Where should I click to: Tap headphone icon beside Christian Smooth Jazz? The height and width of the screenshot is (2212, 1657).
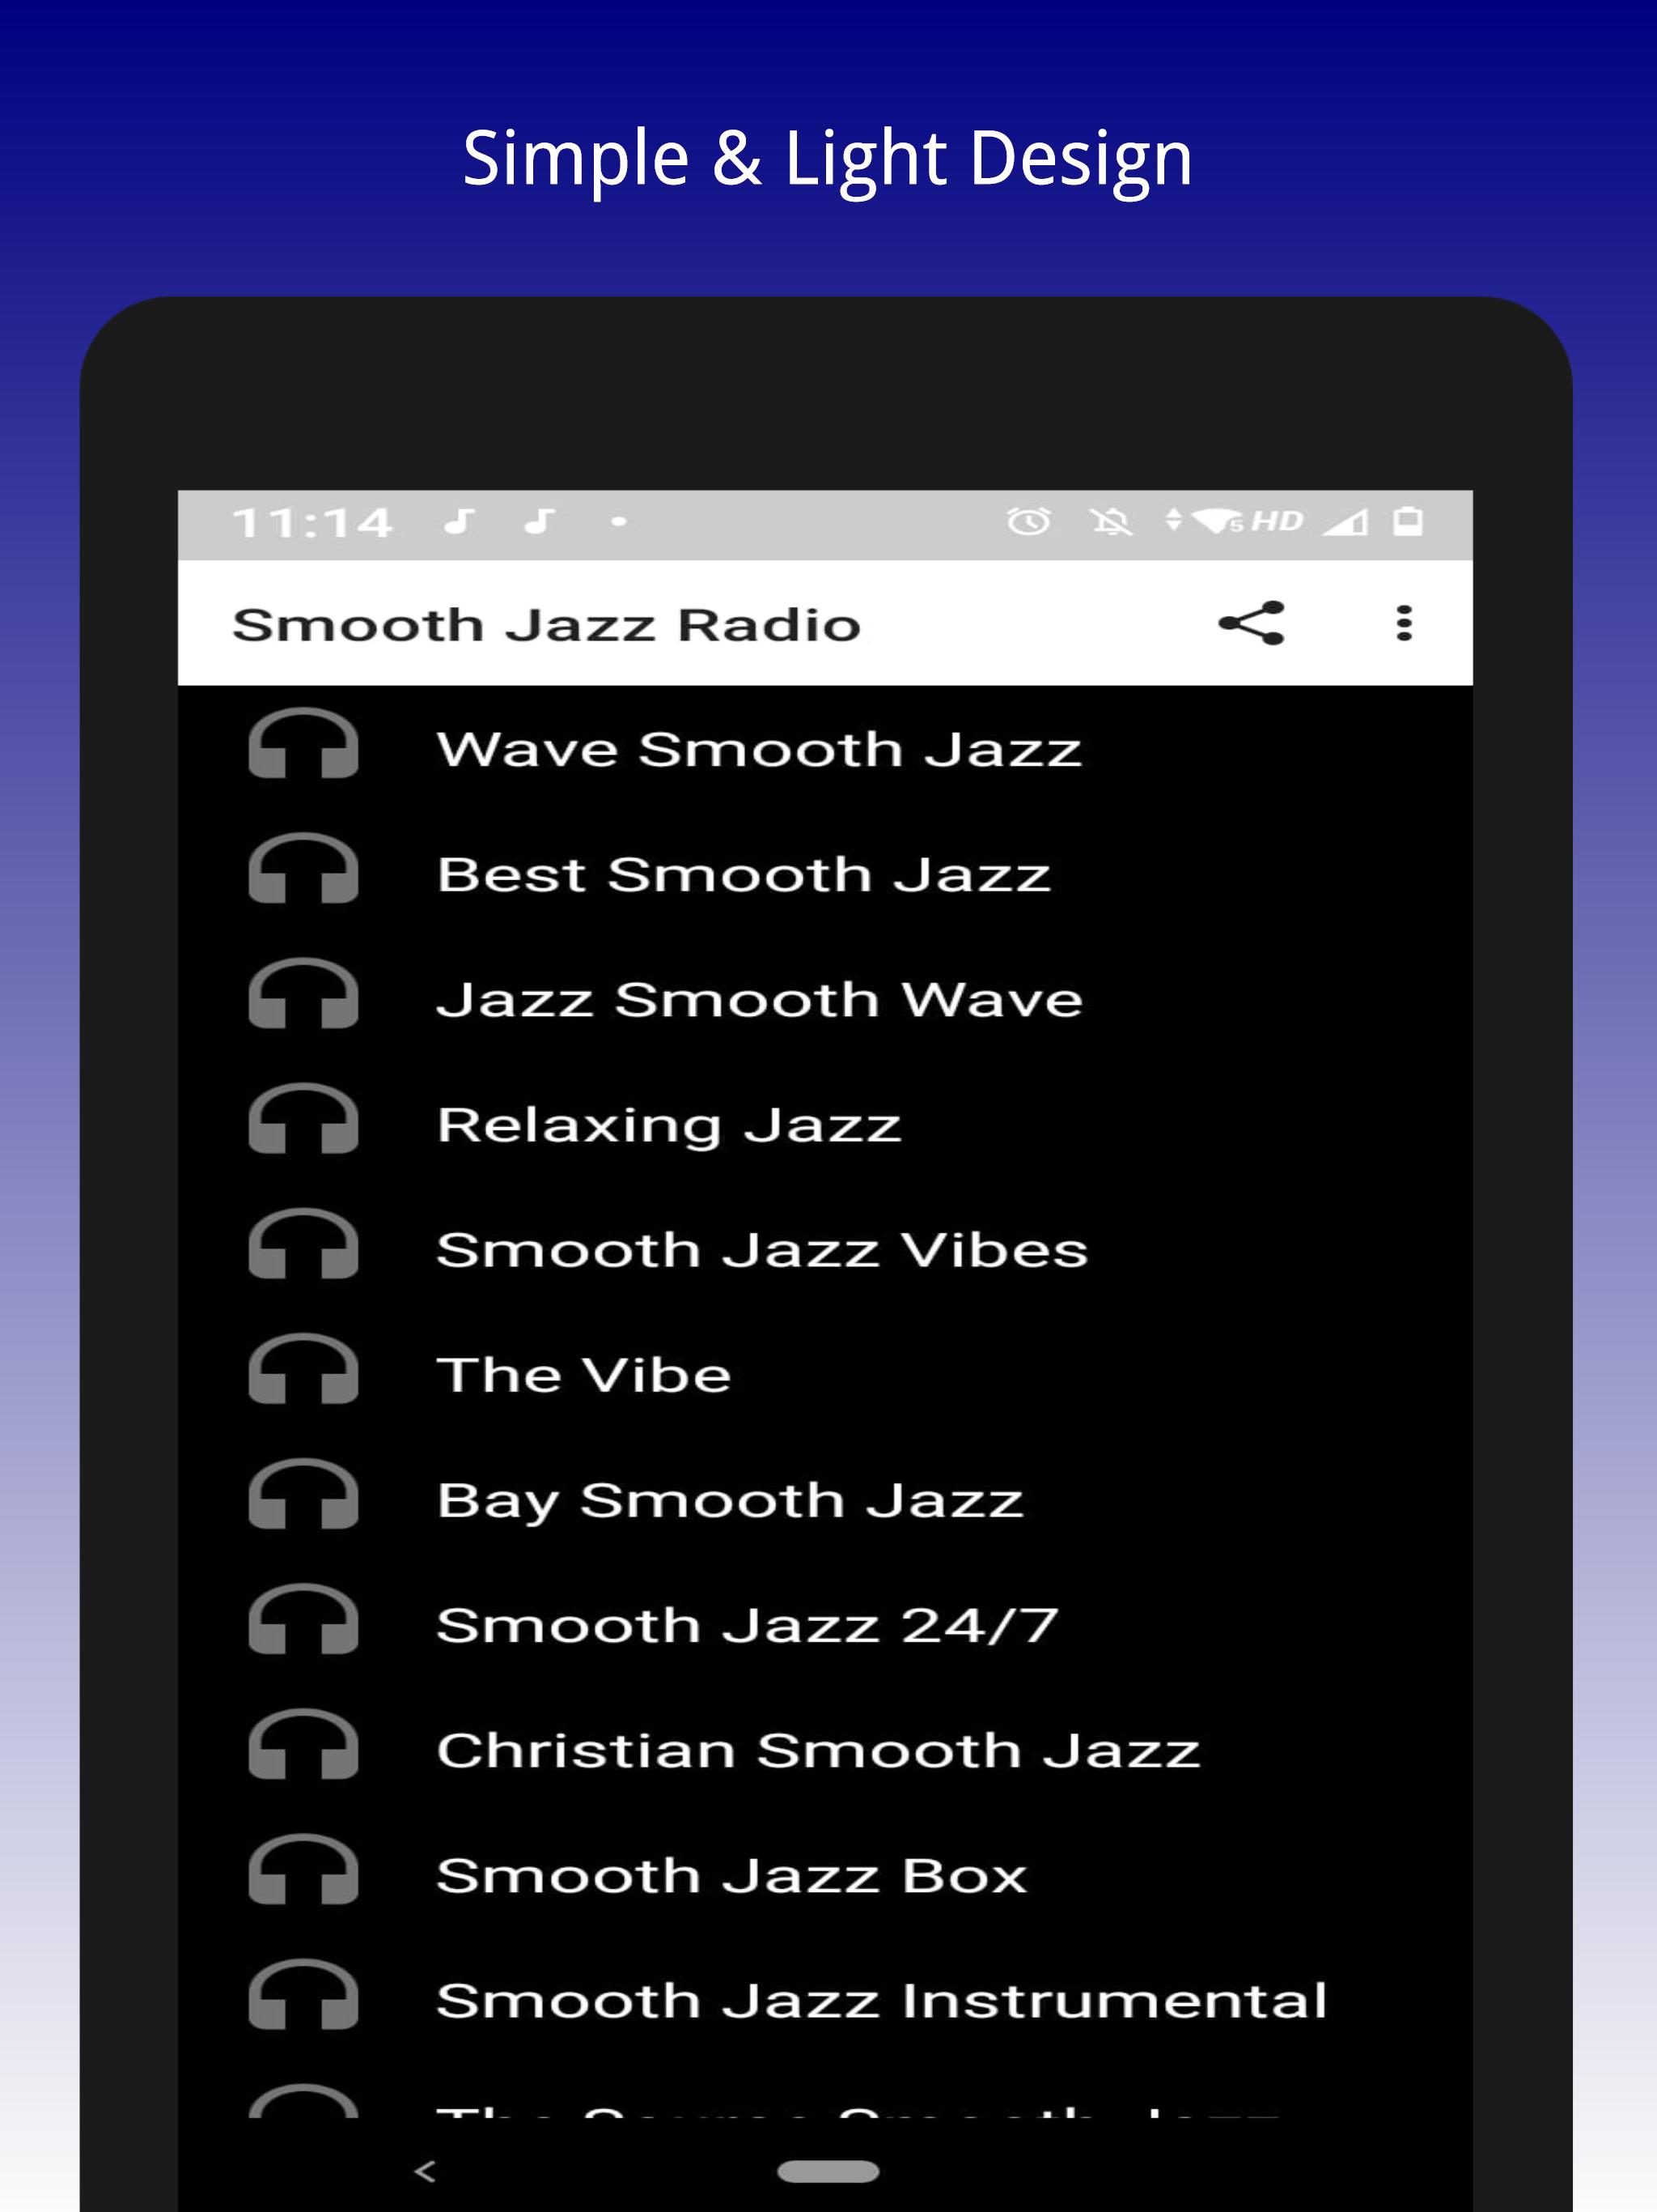click(303, 1744)
